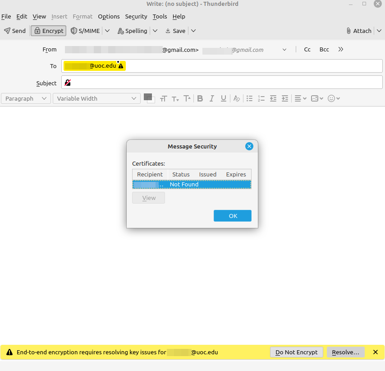Click the warning icon on recipient pill
The image size is (385, 371).
click(x=121, y=66)
